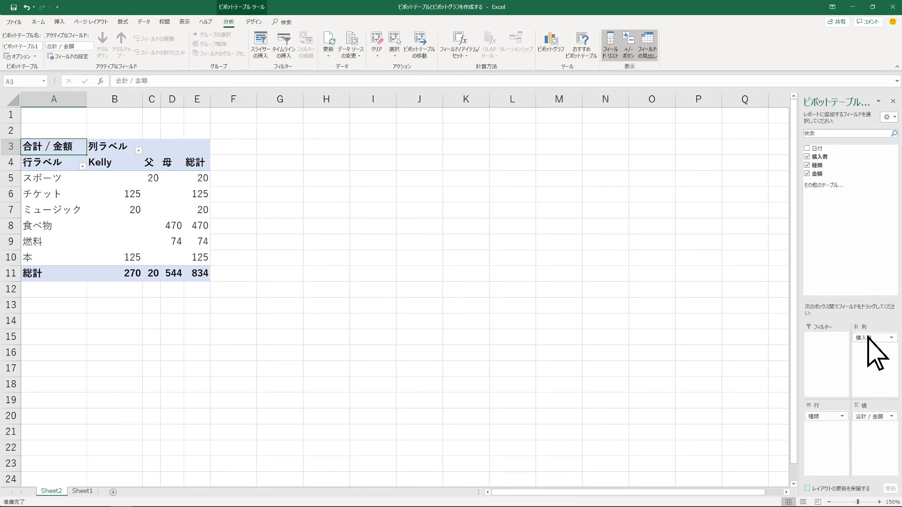Click the zoom slider in the status bar
Screen dimensions: 902x507
click(x=858, y=502)
